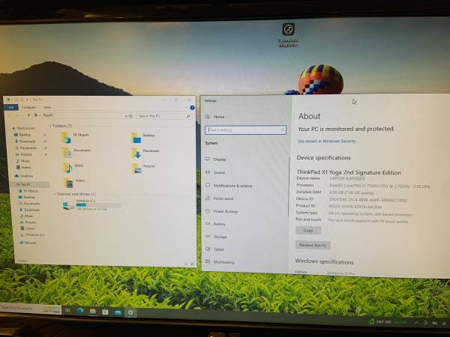The height and width of the screenshot is (337, 450).
Task: Open the 3D Objects folder in Folders
Action: (x=74, y=136)
